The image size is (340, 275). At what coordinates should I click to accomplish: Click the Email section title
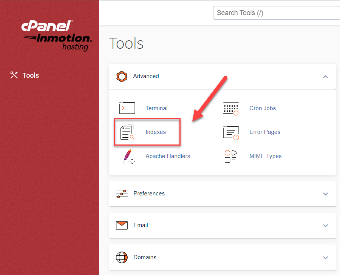click(141, 225)
